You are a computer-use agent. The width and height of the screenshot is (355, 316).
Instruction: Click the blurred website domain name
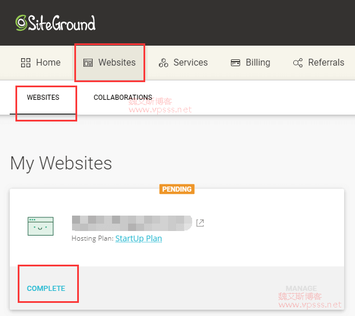coord(131,222)
